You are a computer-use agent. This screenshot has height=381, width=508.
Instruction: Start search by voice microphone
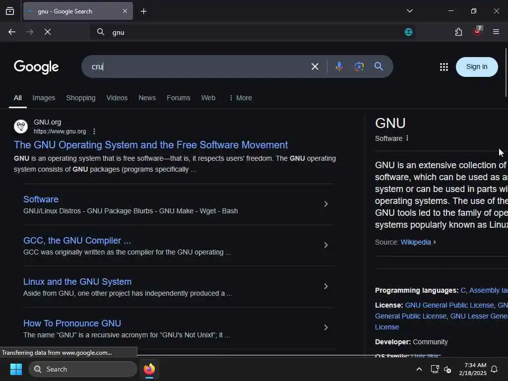(339, 67)
